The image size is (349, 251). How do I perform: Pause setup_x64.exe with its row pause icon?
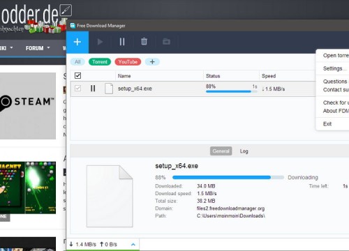pyautogui.click(x=93, y=89)
